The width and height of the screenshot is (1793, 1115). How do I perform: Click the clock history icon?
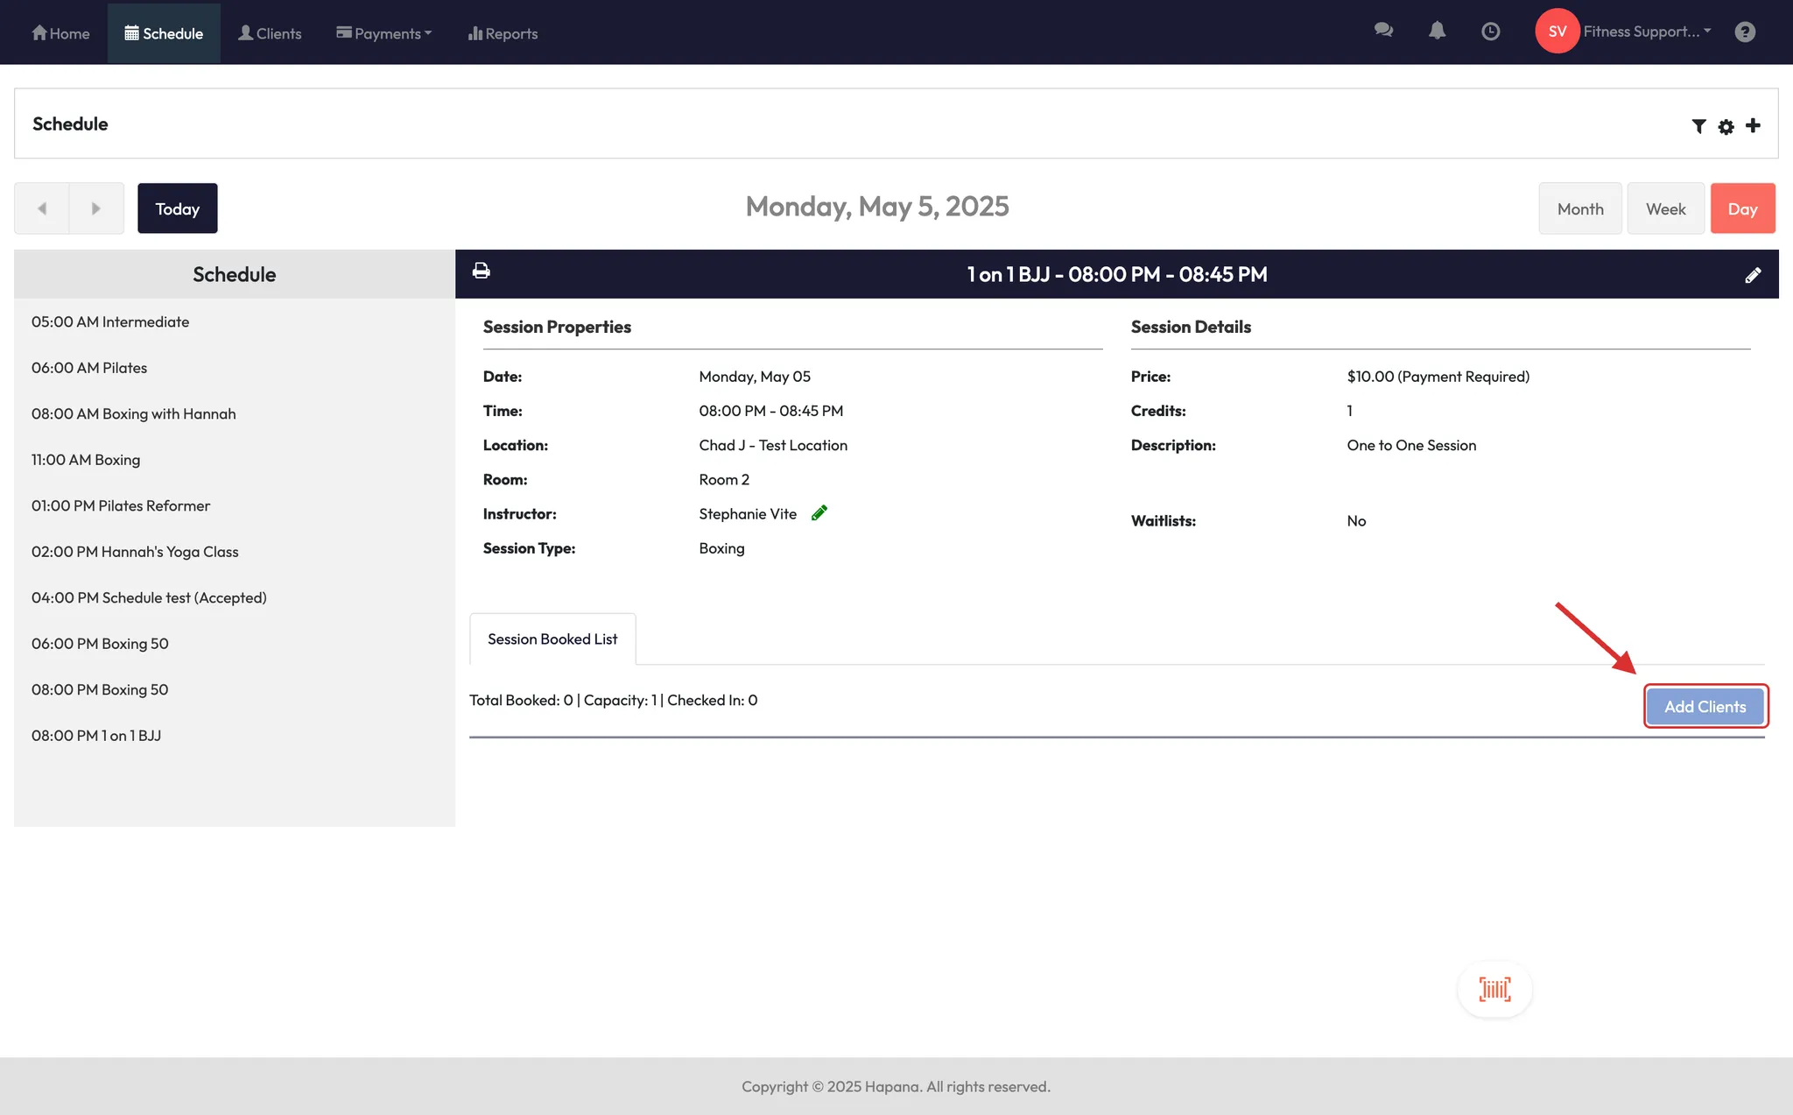[1490, 32]
